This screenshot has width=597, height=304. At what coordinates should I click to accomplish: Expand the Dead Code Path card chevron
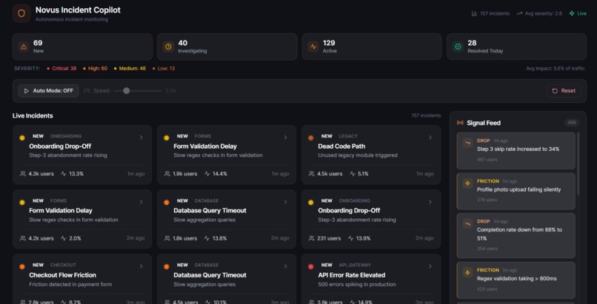430,138
